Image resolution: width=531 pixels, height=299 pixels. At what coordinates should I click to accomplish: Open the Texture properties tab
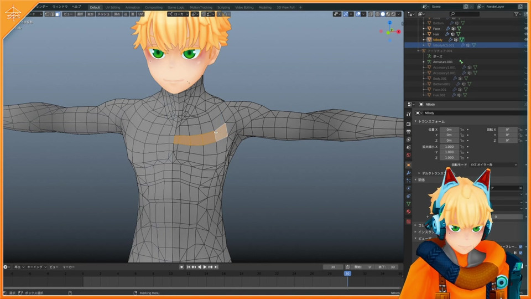[x=408, y=221]
